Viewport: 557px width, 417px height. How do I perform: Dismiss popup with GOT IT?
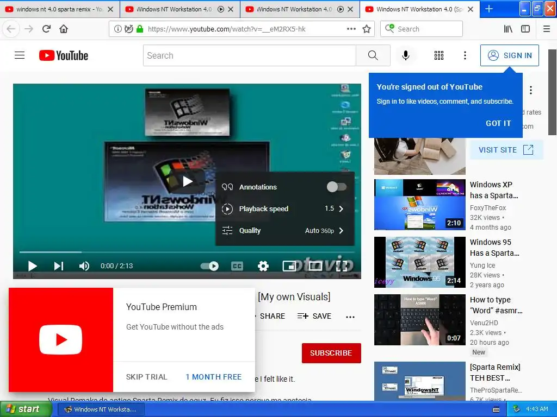(498, 123)
